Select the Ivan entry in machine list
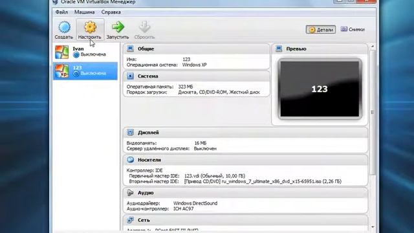 pos(85,52)
